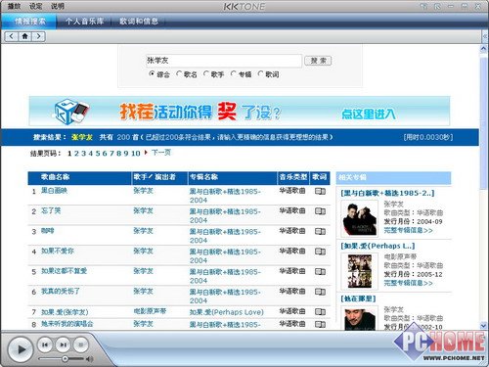Open album link 如果.爱(Perhaps Love) in table
The image size is (489, 367).
point(227,312)
